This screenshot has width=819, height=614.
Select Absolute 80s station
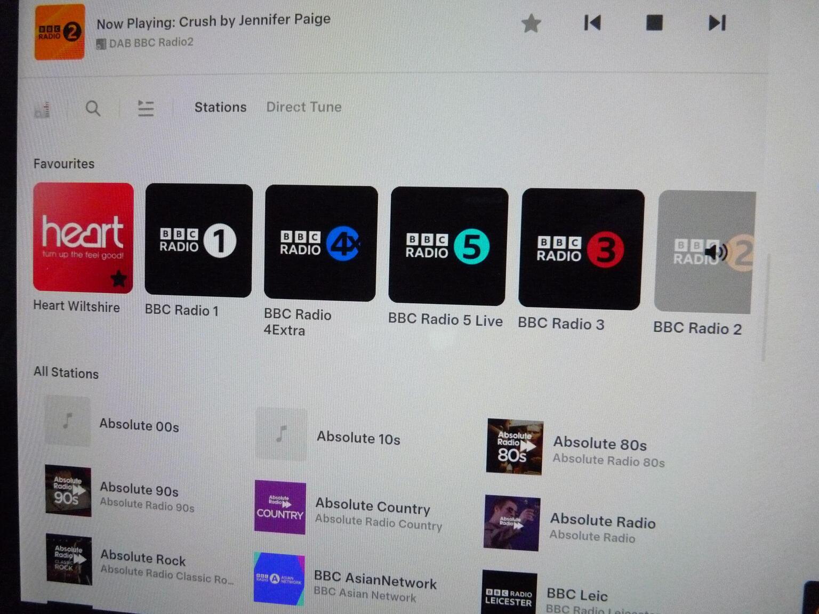599,443
